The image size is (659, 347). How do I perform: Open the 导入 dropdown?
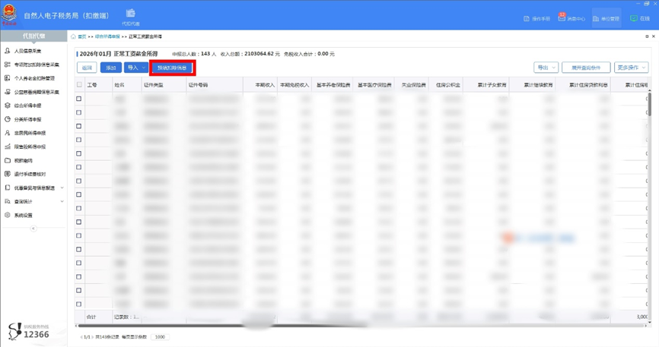136,68
